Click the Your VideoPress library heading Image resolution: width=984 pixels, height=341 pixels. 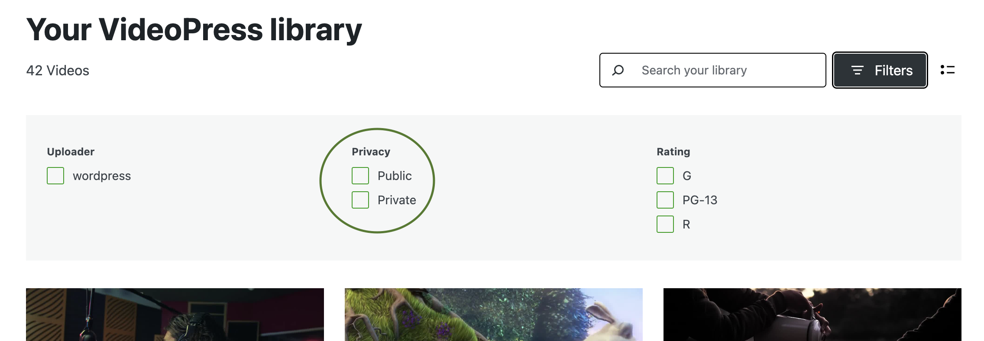(x=194, y=29)
